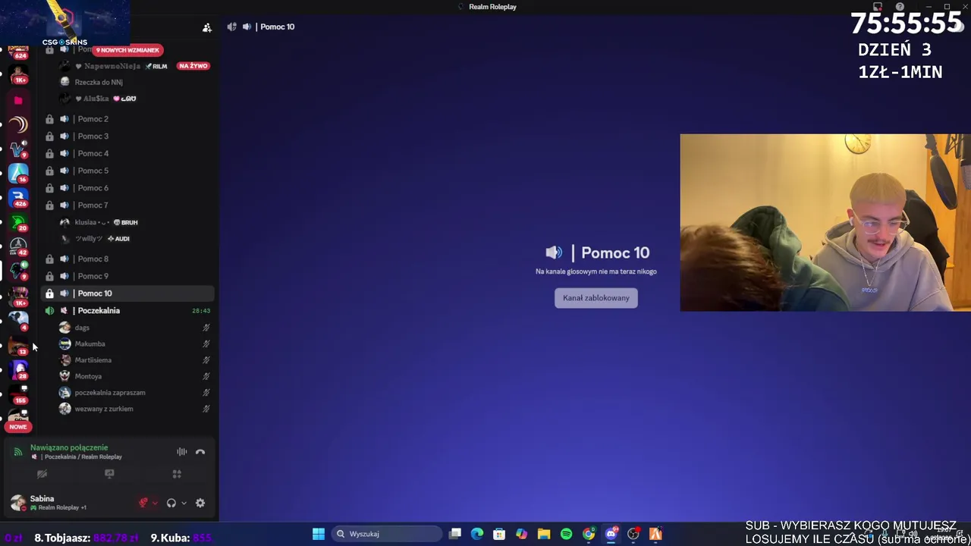Open the activities launcher icon
This screenshot has height=546, width=971.
pyautogui.click(x=177, y=474)
